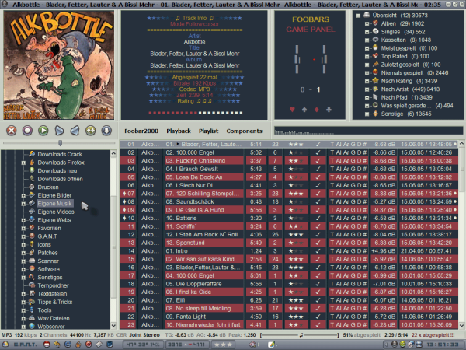This screenshot has width=466, height=350.
Task: Click the red no-entry taskbar icon
Action: click(47, 345)
